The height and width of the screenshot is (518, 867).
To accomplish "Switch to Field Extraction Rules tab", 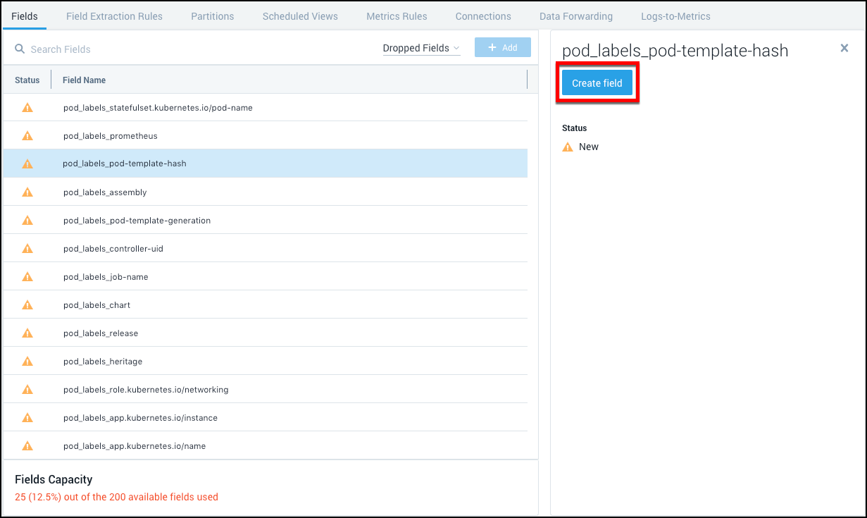I will pos(114,16).
